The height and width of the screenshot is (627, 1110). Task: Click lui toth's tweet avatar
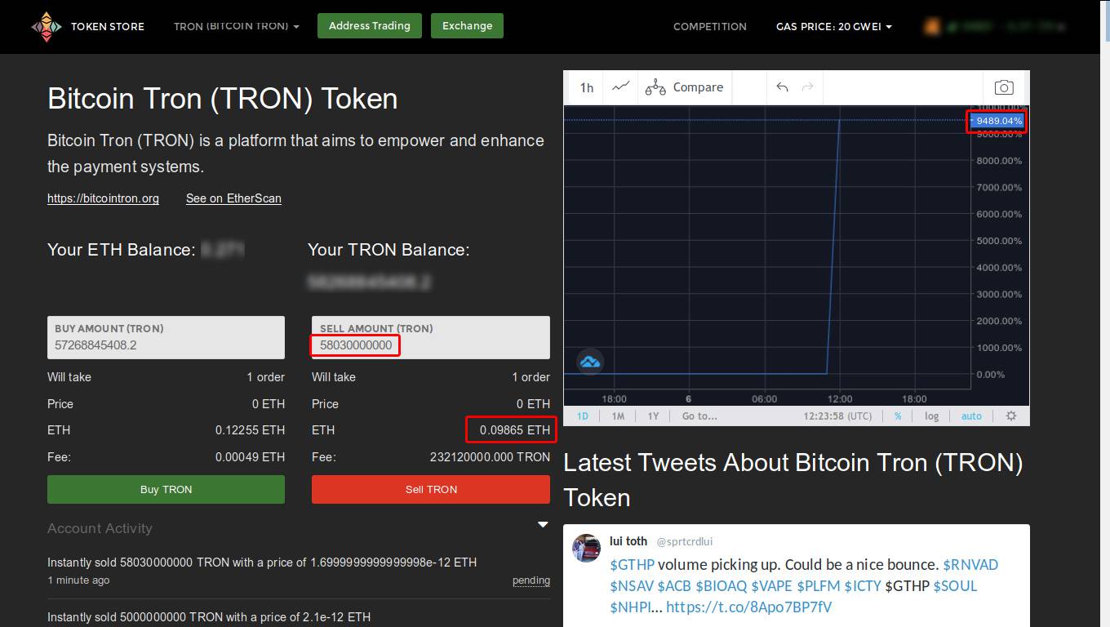[586, 548]
